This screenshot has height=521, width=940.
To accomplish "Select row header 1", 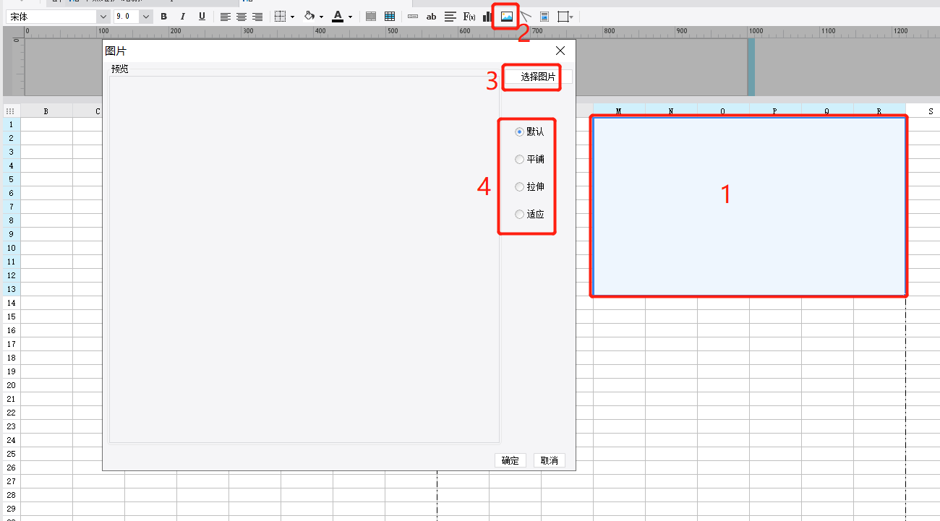I will click(11, 124).
